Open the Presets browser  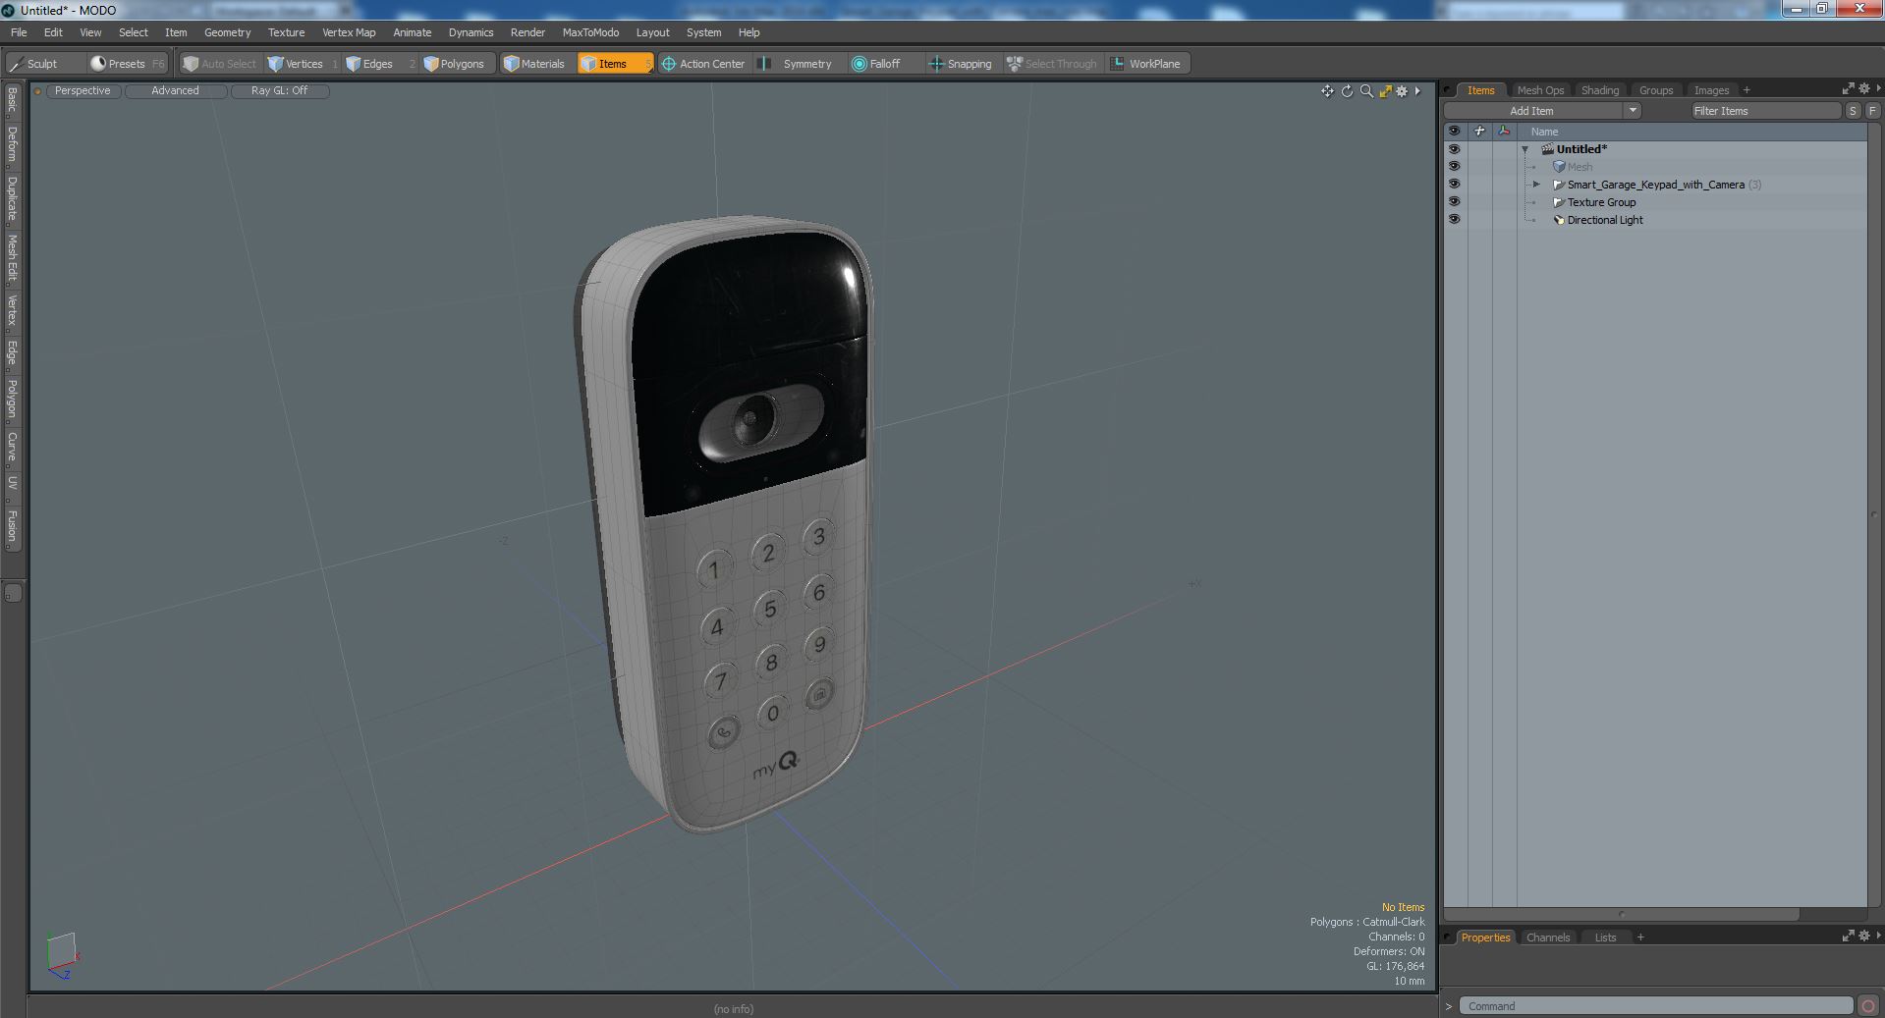(x=128, y=64)
